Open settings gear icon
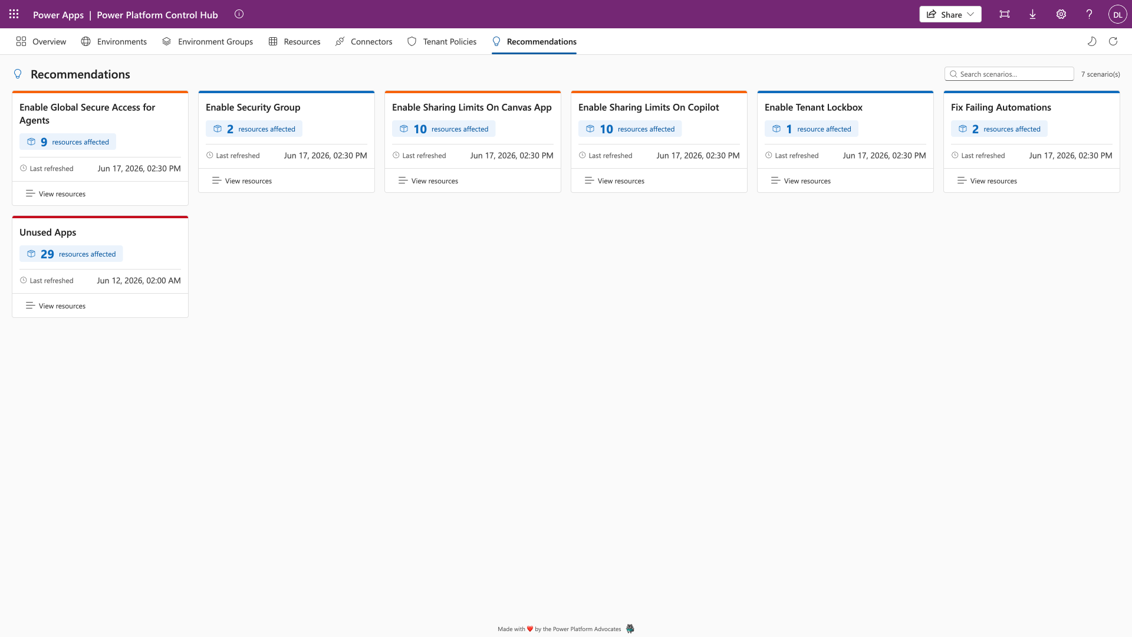The image size is (1132, 637). [x=1061, y=14]
